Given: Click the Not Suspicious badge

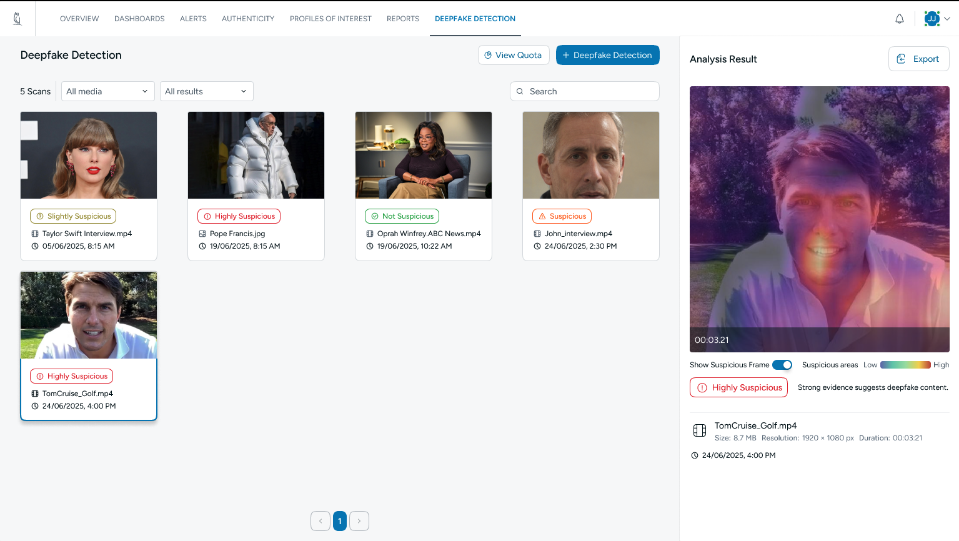Looking at the screenshot, I should coord(402,216).
